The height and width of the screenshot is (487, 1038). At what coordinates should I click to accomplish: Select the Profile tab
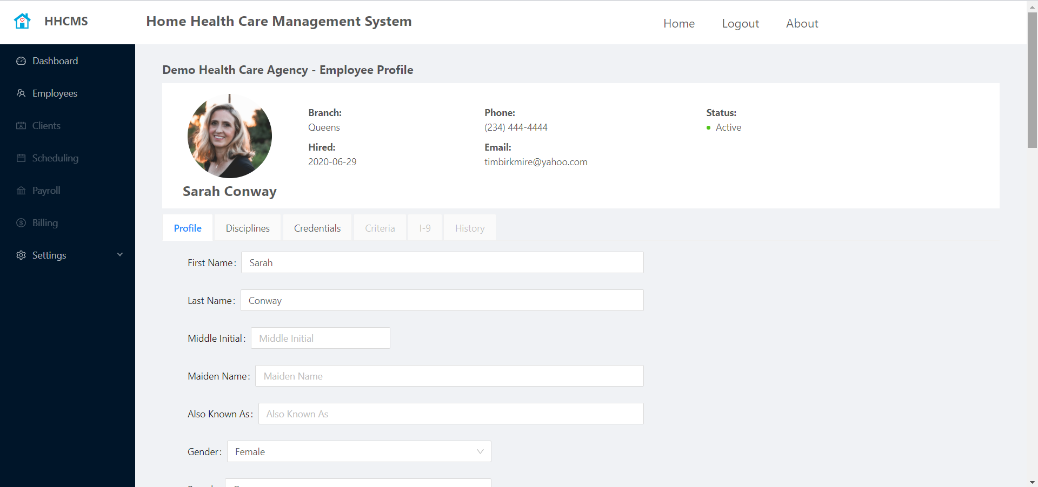(188, 228)
